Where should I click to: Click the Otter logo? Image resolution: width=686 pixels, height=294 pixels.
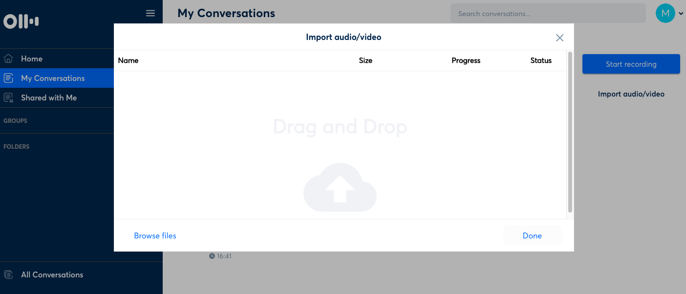pos(21,21)
